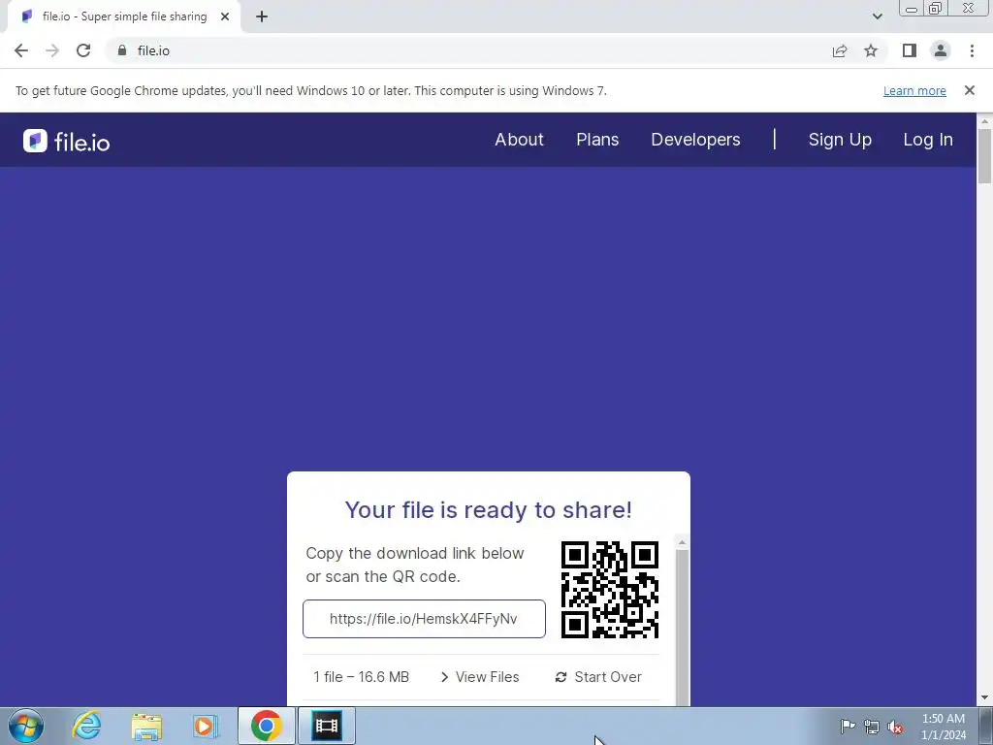
Task: Open the Chrome profile avatar icon
Action: tap(941, 50)
